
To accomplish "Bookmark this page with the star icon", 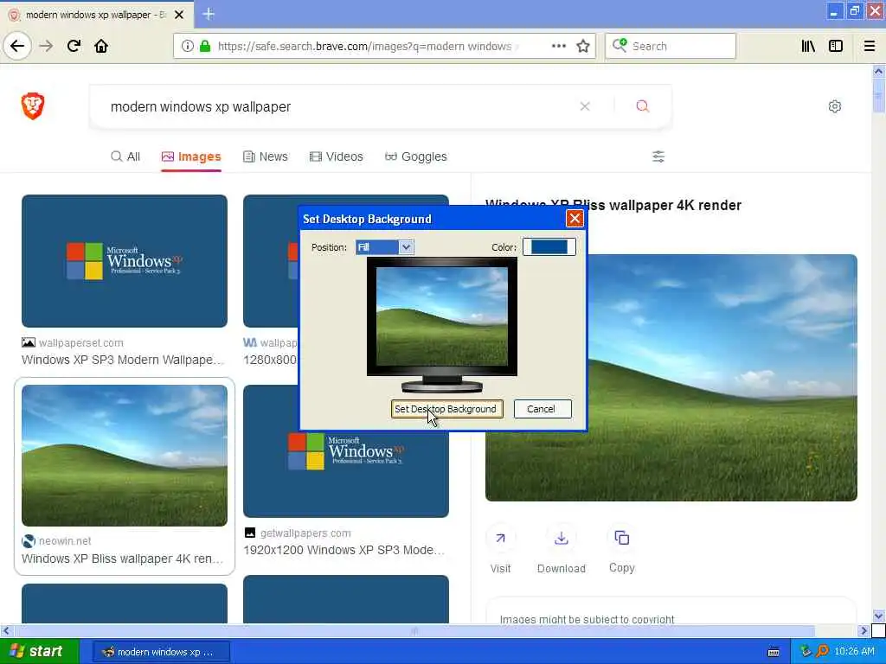I will coord(583,46).
